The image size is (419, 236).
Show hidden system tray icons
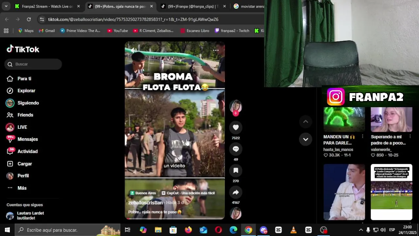pos(361,230)
